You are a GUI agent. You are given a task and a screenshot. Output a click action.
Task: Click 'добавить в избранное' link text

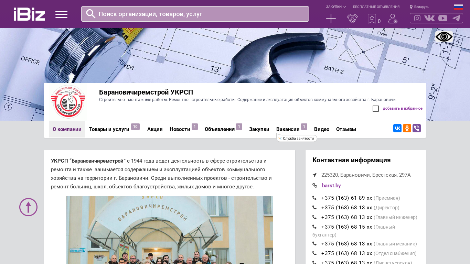(403, 109)
